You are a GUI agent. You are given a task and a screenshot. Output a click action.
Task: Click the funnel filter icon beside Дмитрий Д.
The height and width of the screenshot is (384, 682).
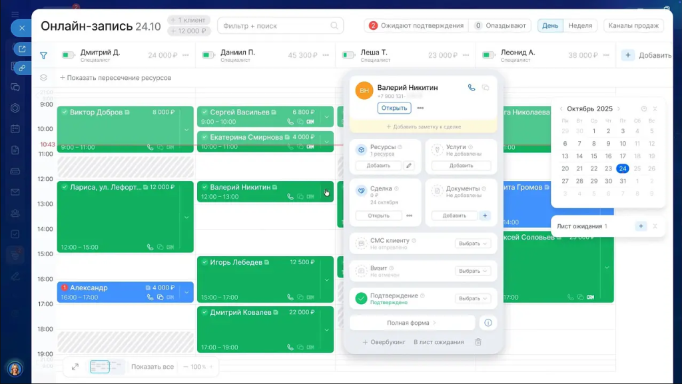pos(43,55)
